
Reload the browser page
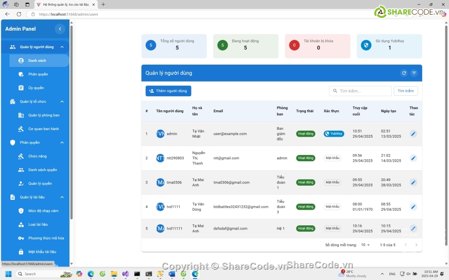click(19, 14)
